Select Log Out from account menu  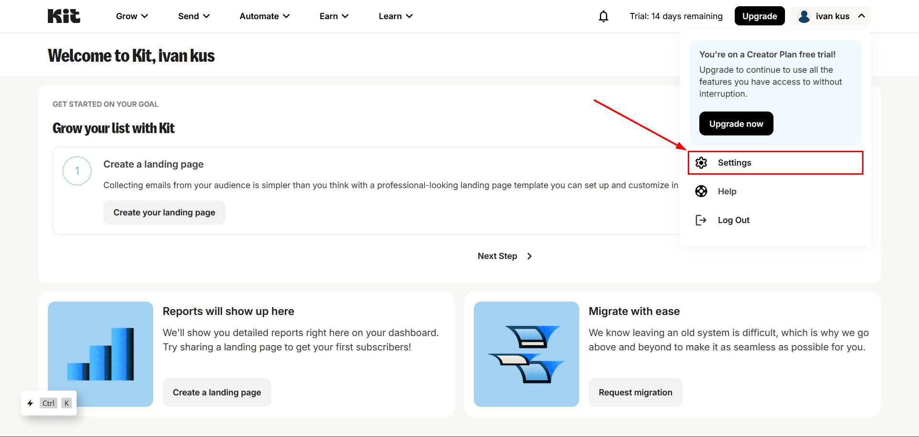pyautogui.click(x=733, y=220)
